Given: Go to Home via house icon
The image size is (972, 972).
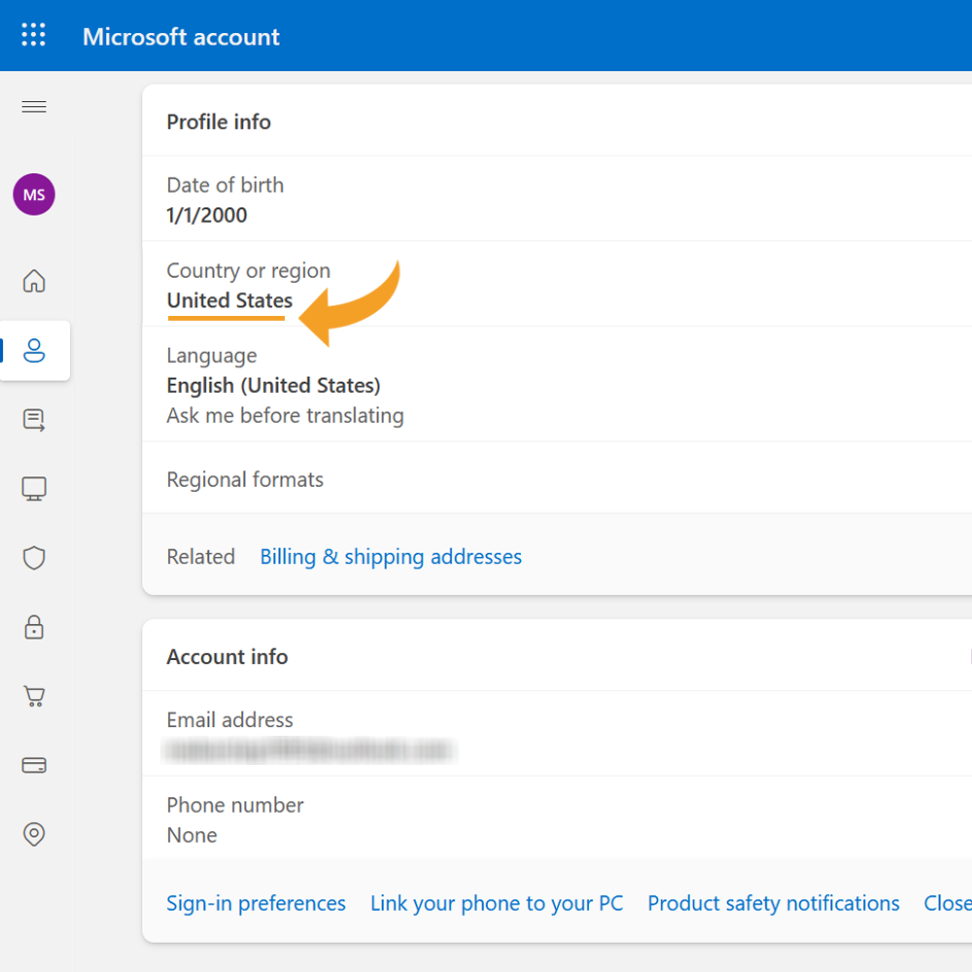Looking at the screenshot, I should click(34, 281).
